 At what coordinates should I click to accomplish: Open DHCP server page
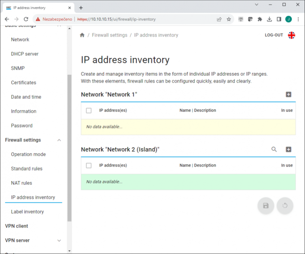tap(24, 54)
